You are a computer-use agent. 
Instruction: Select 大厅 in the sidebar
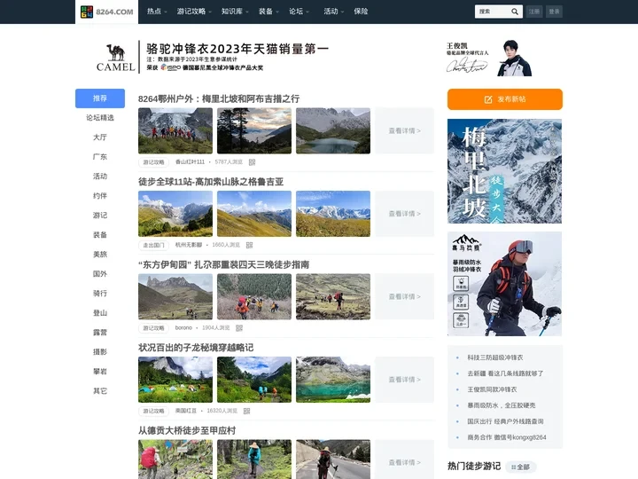click(100, 137)
